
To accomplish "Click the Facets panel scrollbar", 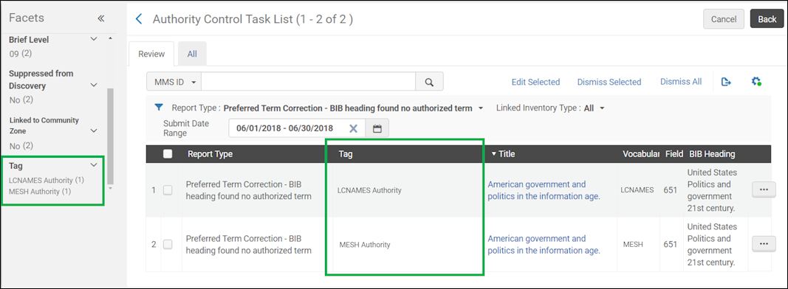I will point(111,136).
